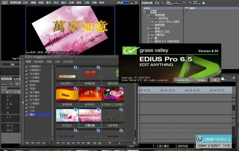The image size is (239, 151).
Task: Toggle the PLR player mode indicator
Action: pyautogui.click(x=120, y=3)
